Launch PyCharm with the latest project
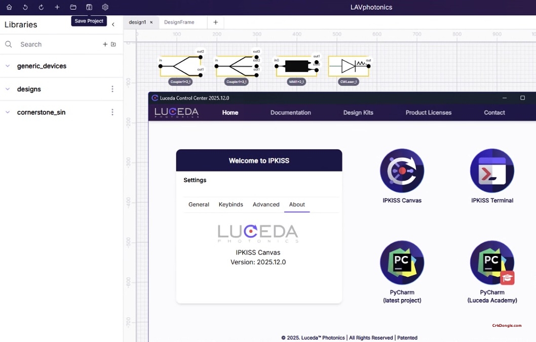Viewport: 536px width, 342px height. [402, 262]
